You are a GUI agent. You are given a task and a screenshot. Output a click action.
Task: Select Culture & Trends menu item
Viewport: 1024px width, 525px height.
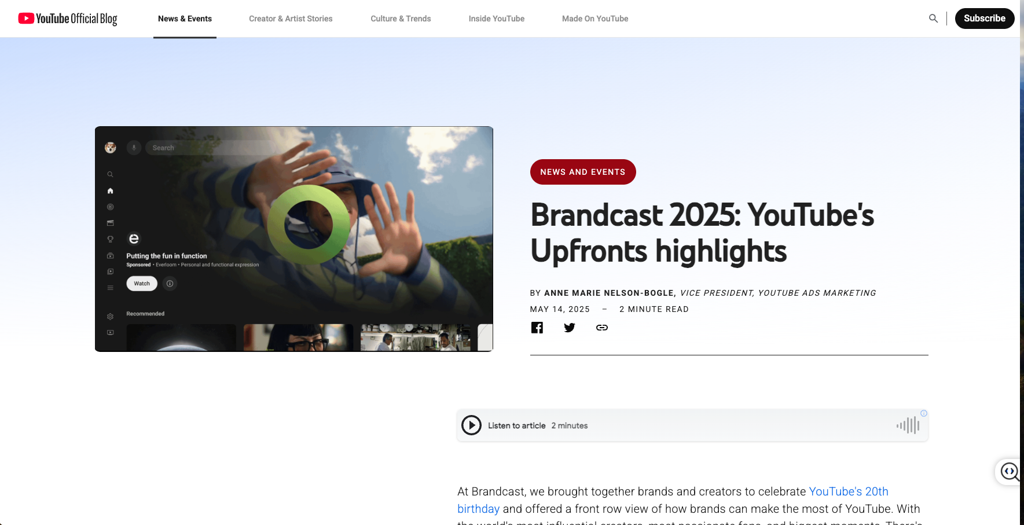[x=401, y=19]
